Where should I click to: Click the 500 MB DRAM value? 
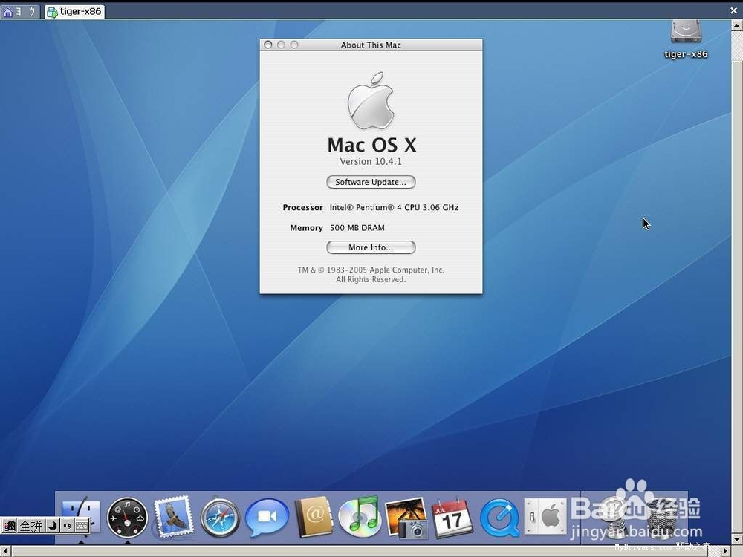[x=357, y=228]
